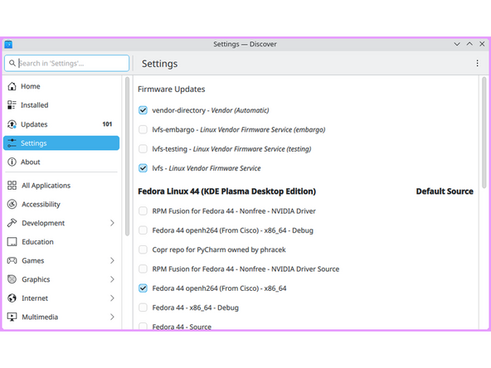Uncheck vendor-directory firmware source

click(143, 110)
